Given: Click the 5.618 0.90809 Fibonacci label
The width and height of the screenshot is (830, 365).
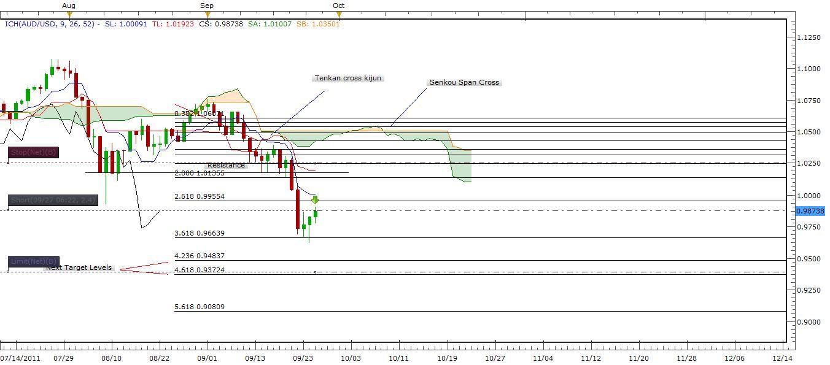Looking at the screenshot, I should pos(200,307).
